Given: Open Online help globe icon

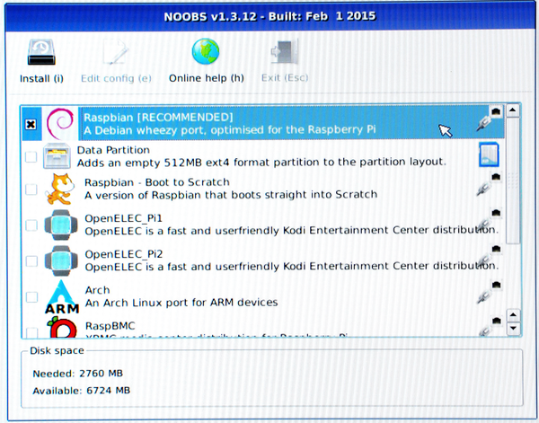Looking at the screenshot, I should coord(206,51).
